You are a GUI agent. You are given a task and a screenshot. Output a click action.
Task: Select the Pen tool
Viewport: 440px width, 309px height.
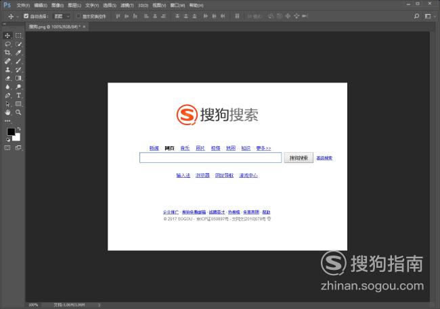(7, 95)
